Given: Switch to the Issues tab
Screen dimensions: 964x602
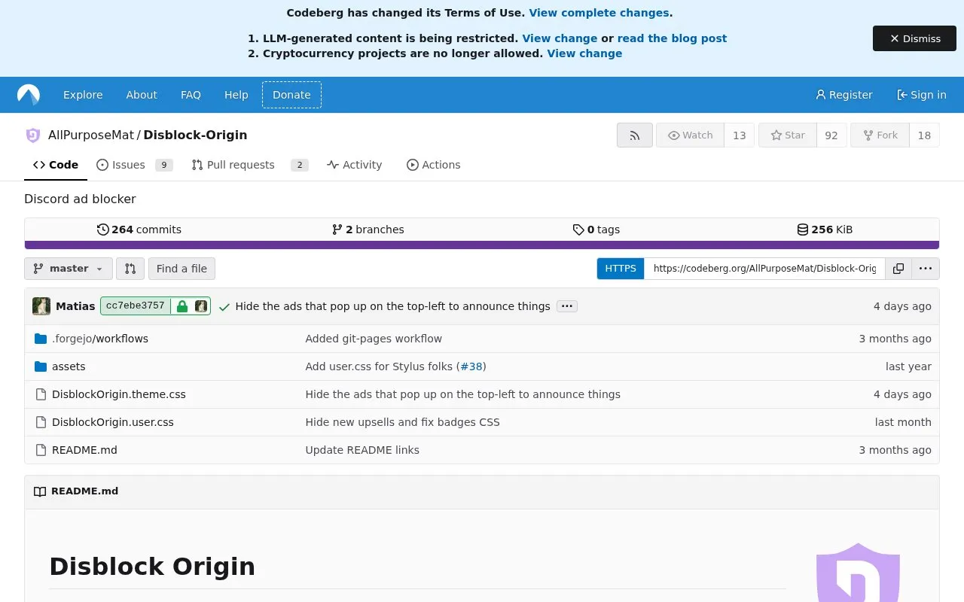Looking at the screenshot, I should click(135, 165).
